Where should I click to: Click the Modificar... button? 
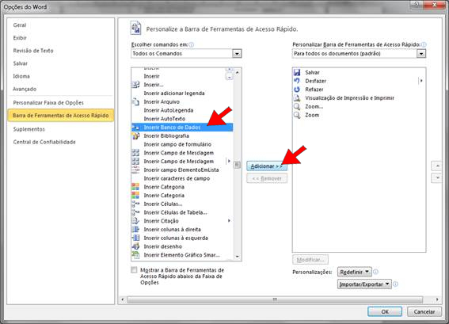point(310,260)
